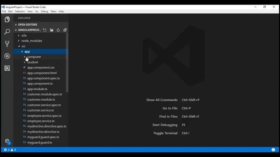This screenshot has width=280, height=157.
Task: Open the Extensions view in the activity bar
Action: [7, 68]
